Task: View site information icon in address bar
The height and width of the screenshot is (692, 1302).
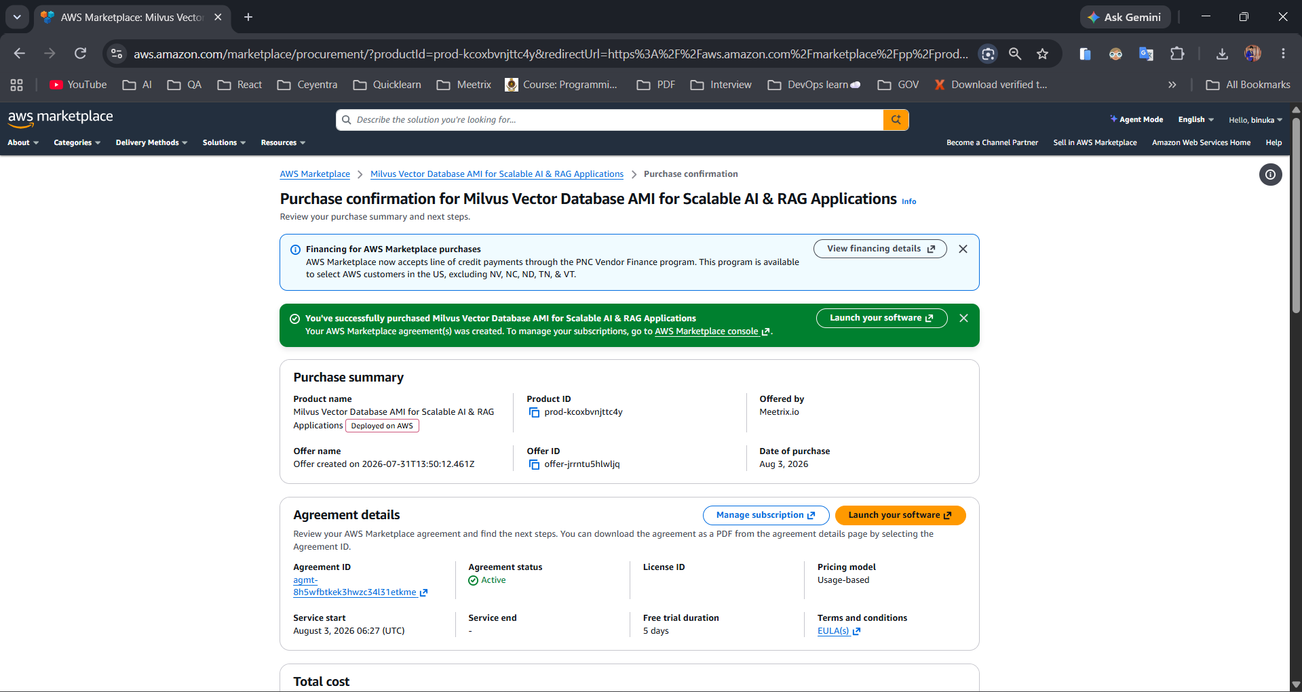Action: (117, 54)
